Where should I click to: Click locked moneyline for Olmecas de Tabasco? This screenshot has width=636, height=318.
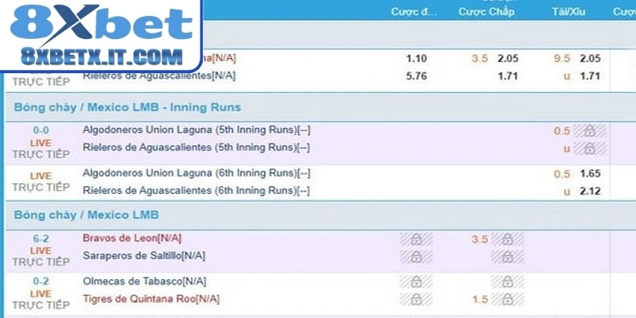coord(416,281)
